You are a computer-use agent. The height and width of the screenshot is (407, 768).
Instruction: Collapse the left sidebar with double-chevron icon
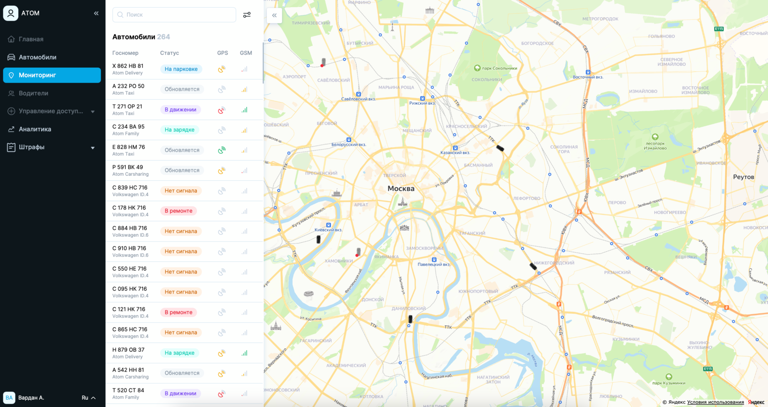pyautogui.click(x=96, y=13)
